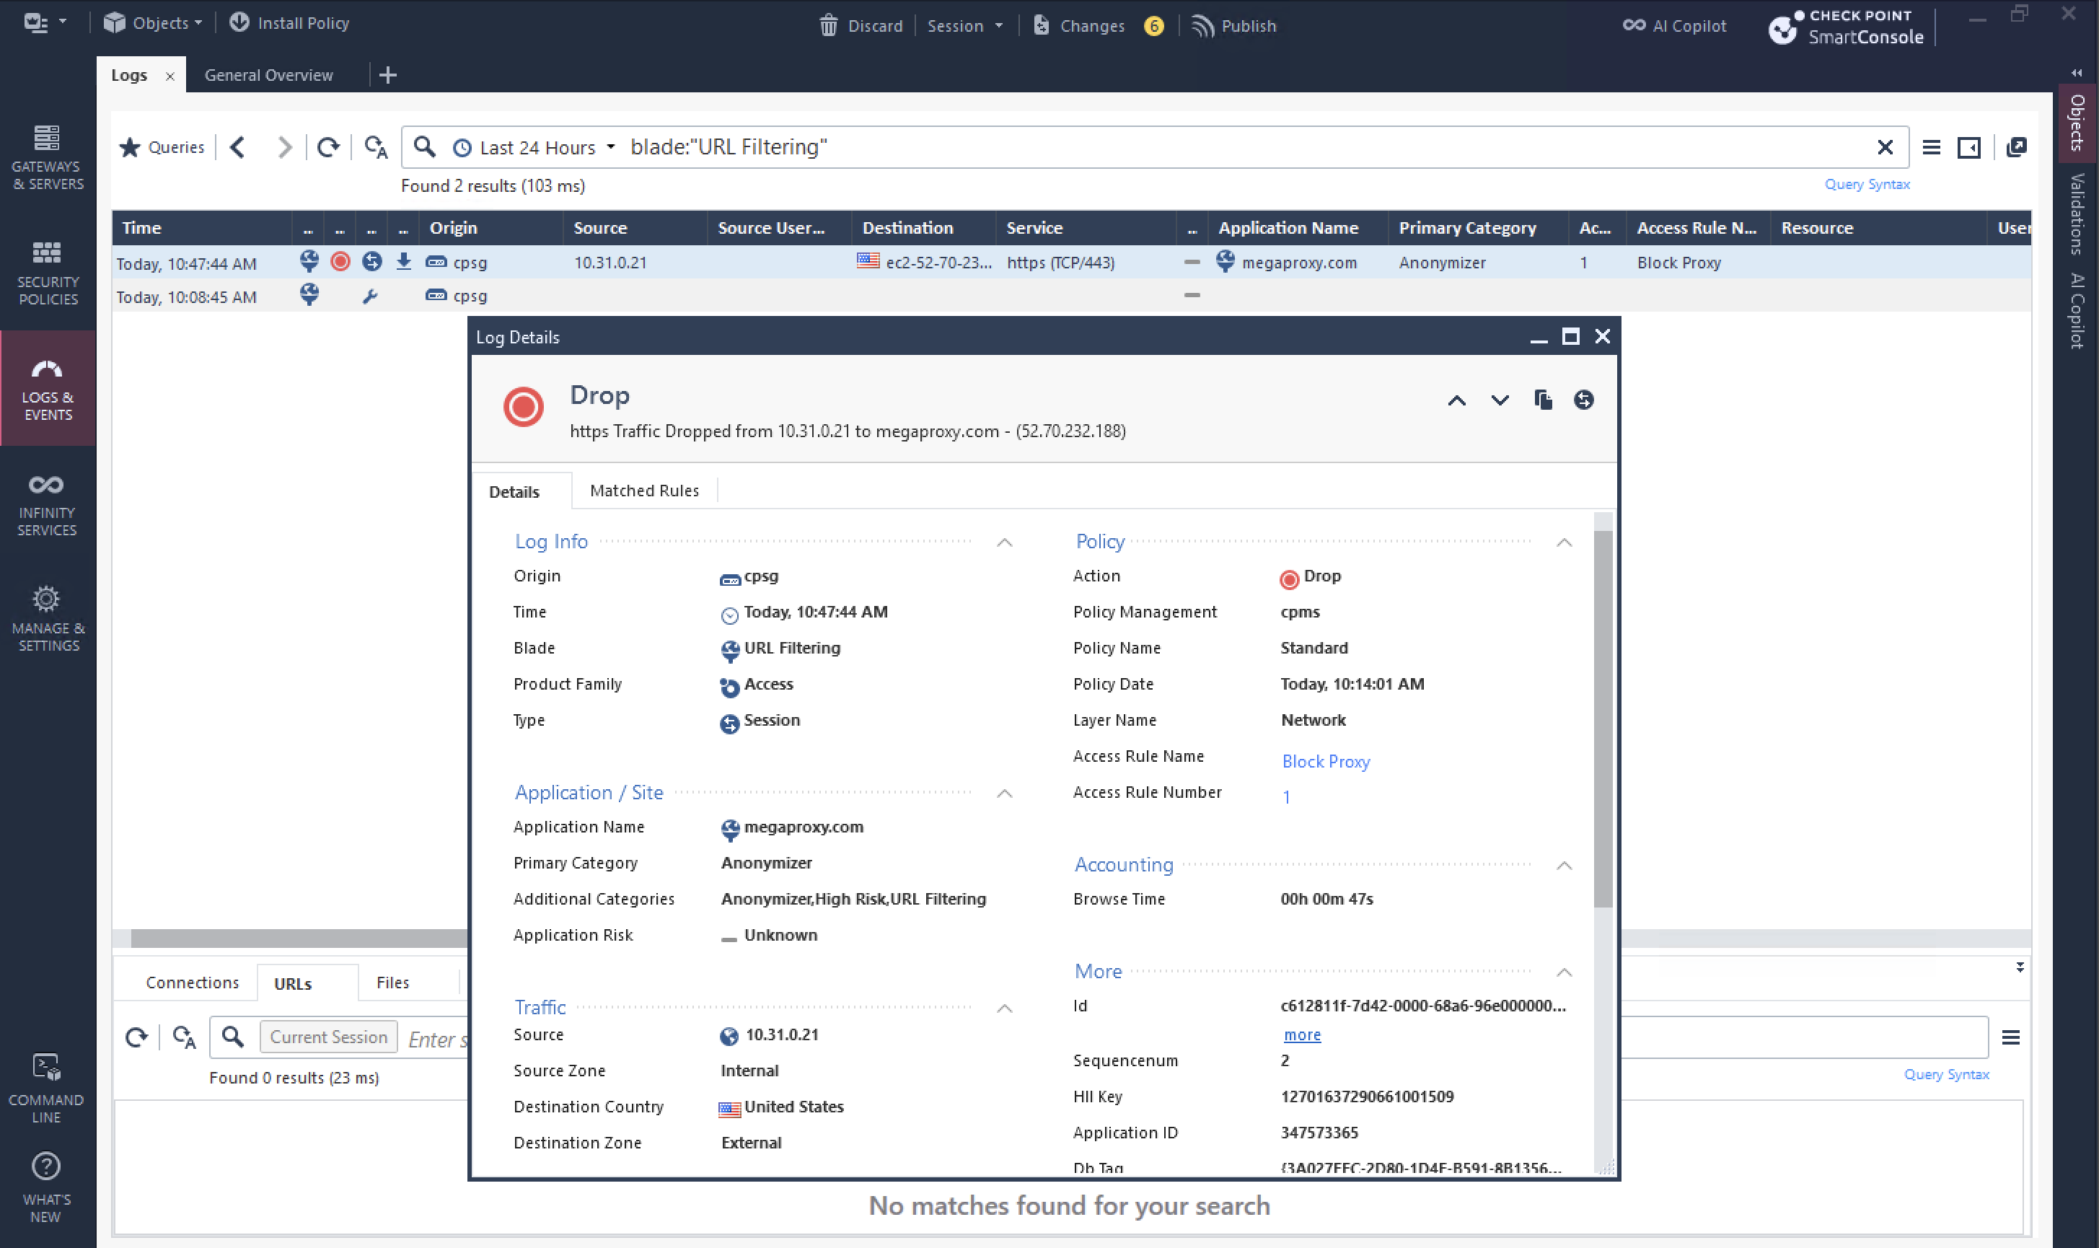This screenshot has width=2099, height=1248.
Task: Refresh the log query results
Action: coord(328,147)
